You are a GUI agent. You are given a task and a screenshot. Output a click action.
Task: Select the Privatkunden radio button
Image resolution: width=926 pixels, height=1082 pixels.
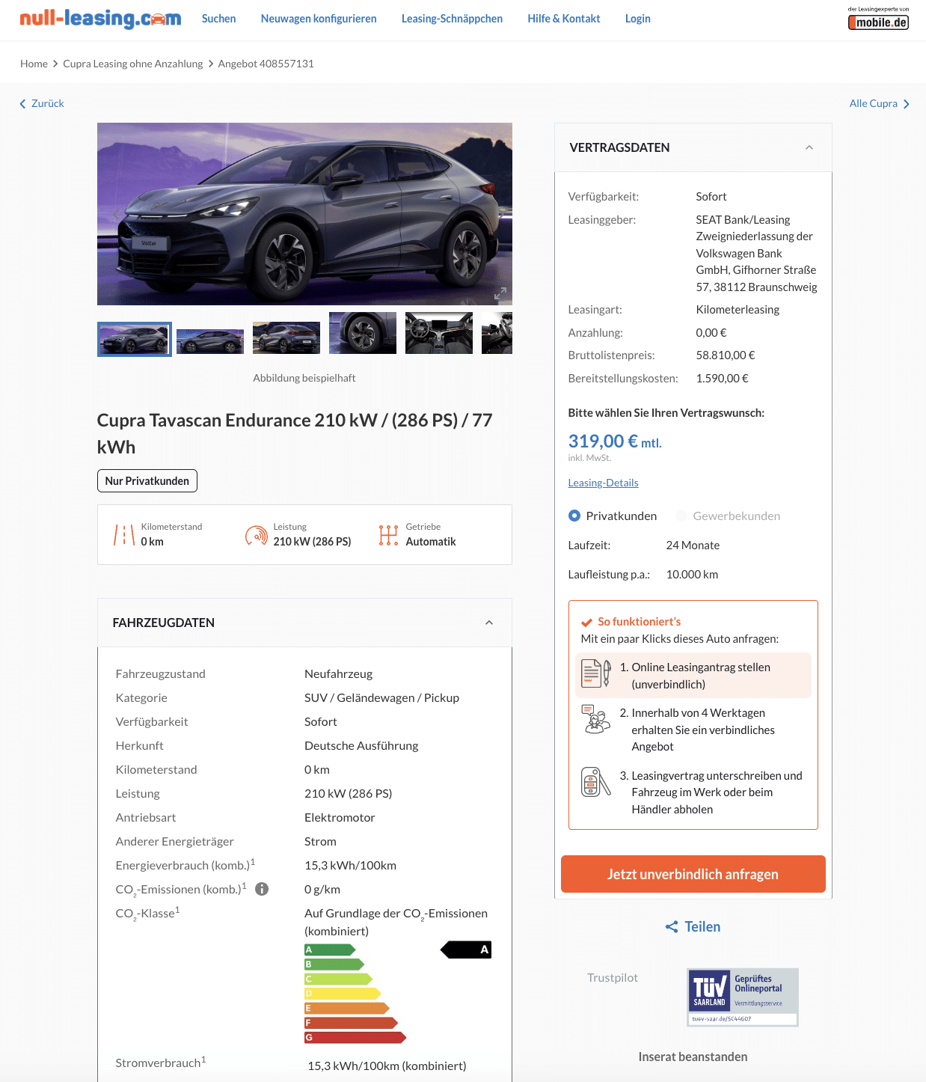click(574, 516)
